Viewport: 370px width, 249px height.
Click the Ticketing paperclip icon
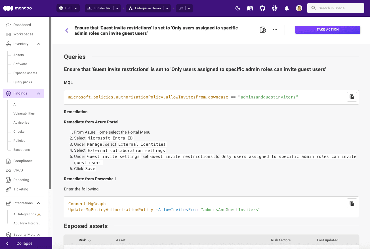coord(8,189)
